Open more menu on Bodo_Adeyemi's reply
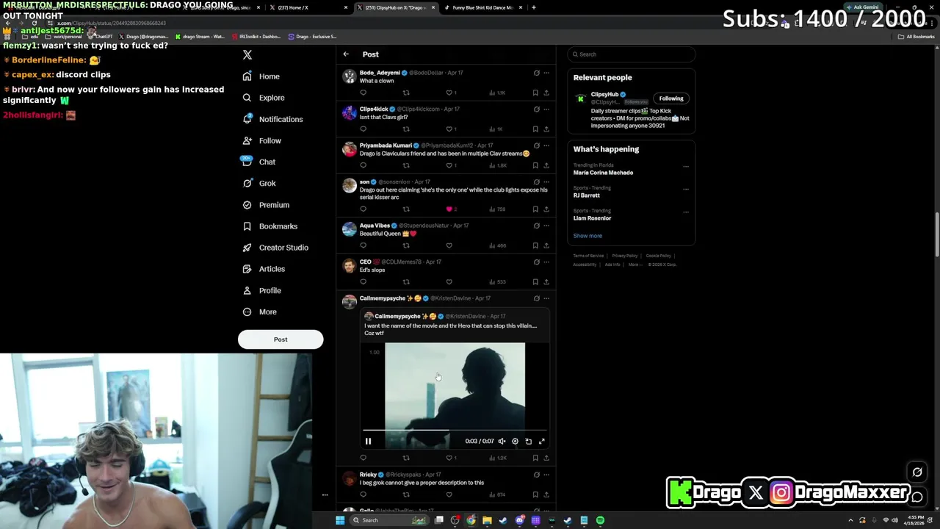 pos(546,73)
